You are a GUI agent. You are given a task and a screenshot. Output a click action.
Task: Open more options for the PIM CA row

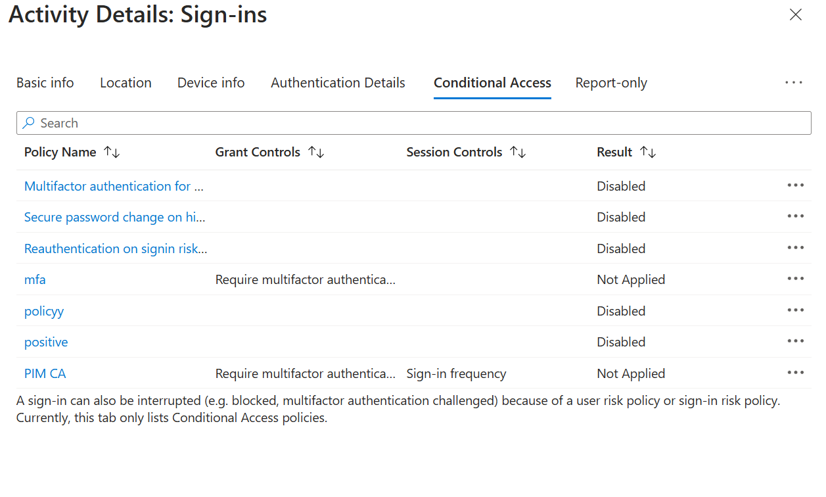click(795, 373)
